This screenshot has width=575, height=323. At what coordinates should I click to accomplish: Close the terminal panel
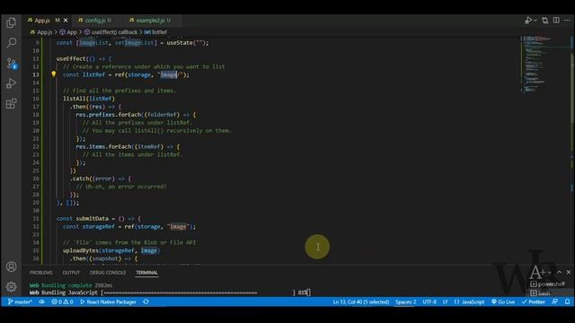point(569,272)
